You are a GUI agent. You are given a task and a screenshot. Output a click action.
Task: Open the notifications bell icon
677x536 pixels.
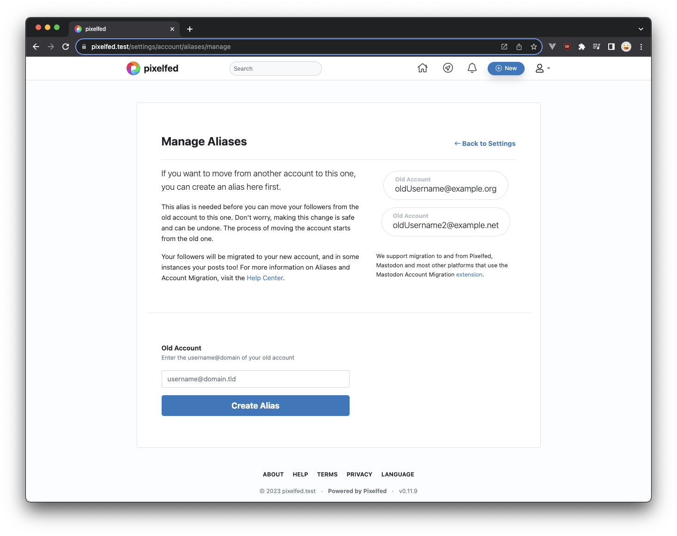(471, 68)
